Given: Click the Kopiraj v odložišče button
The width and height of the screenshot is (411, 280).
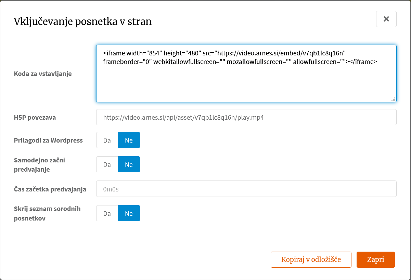Looking at the screenshot, I should (311, 259).
